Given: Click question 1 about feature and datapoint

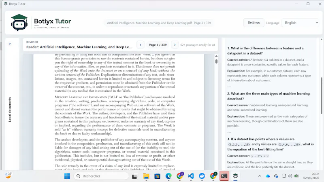Looking at the screenshot, I should (265, 51).
